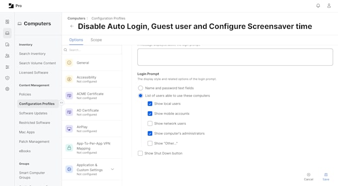
Task: Click the payload Search field
Action: [x=92, y=50]
